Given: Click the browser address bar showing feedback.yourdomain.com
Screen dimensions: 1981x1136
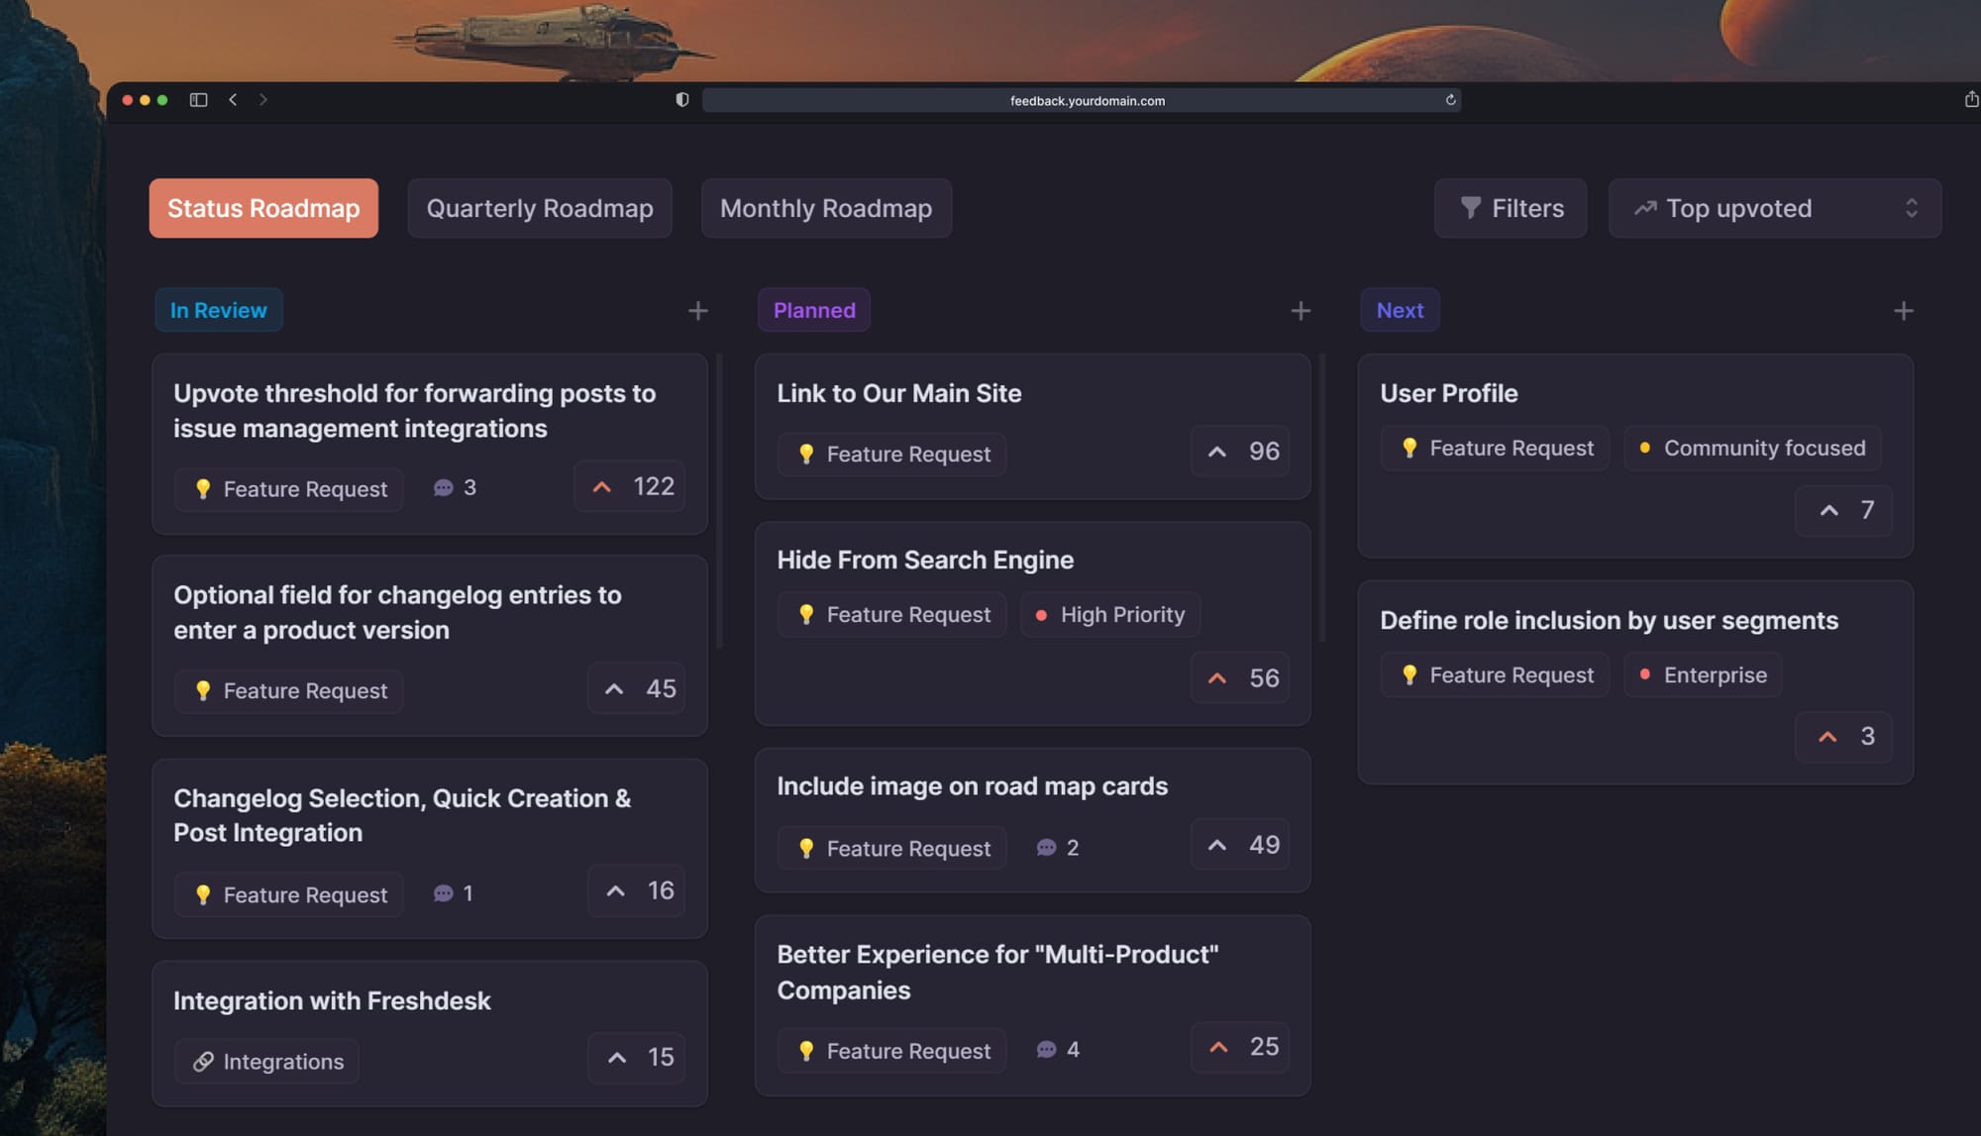Looking at the screenshot, I should click(x=1087, y=100).
